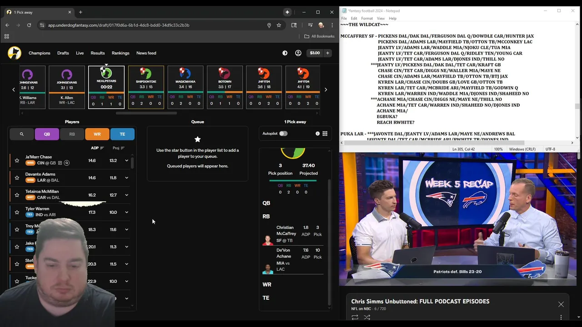This screenshot has height=327, width=582.
Task: Toggle the loop icon in YouTube playlist
Action: coord(355,317)
